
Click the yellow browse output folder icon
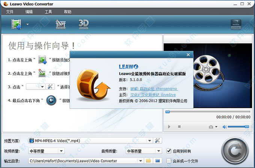pyautogui.click(x=148, y=161)
